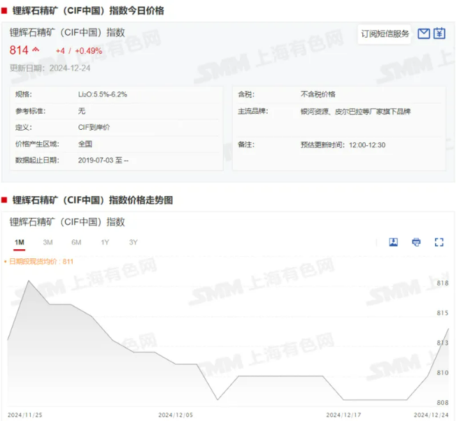Viewport: 456px width, 421px height.
Task: Switch chart to 6M range
Action: point(76,242)
